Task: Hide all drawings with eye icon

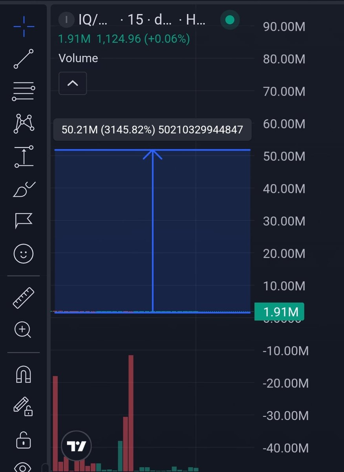Action: click(x=23, y=467)
